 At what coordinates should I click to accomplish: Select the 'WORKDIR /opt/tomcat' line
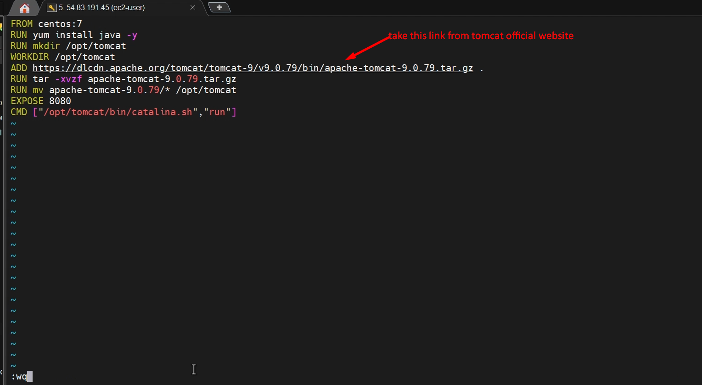click(63, 57)
